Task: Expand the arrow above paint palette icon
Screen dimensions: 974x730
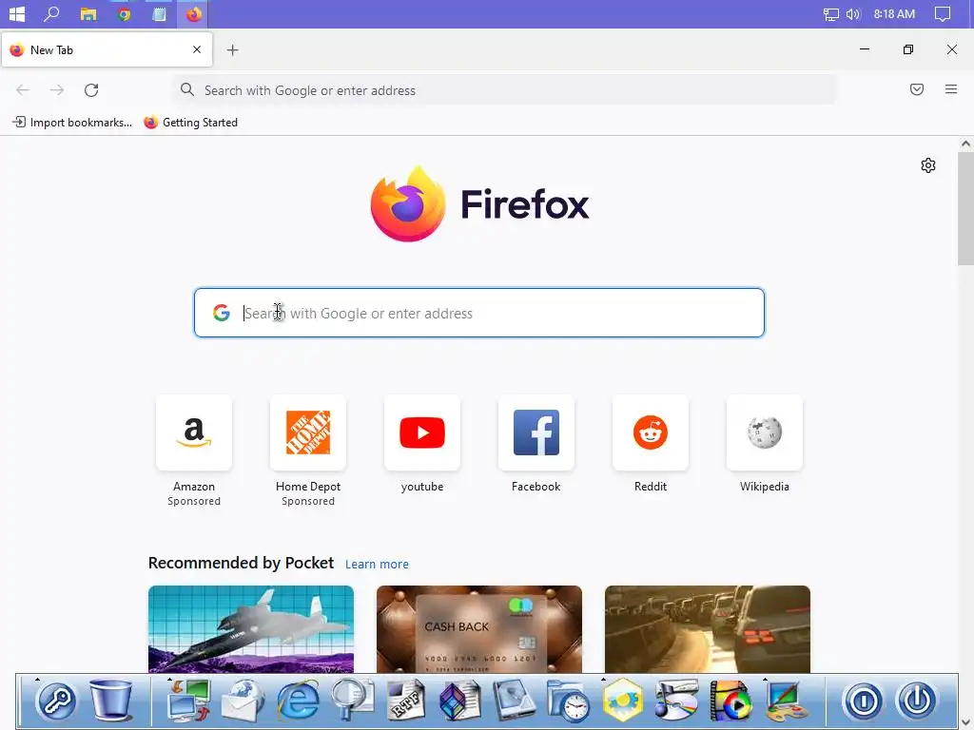Action: 766,679
